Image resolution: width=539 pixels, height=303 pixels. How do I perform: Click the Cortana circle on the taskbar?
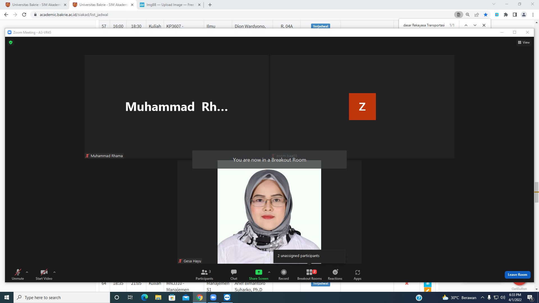point(117,297)
